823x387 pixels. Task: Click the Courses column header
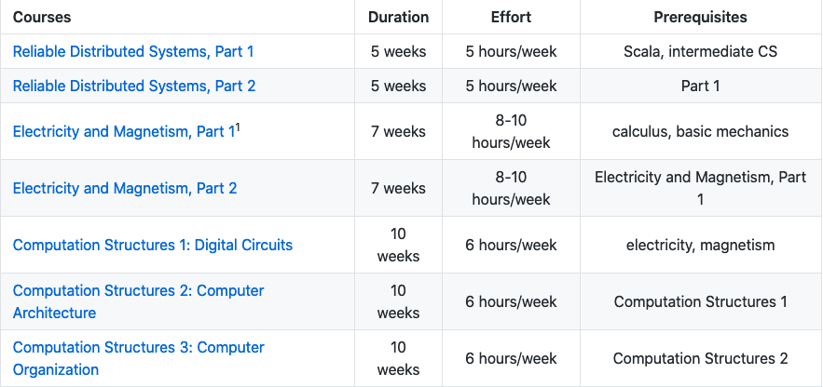pos(42,18)
